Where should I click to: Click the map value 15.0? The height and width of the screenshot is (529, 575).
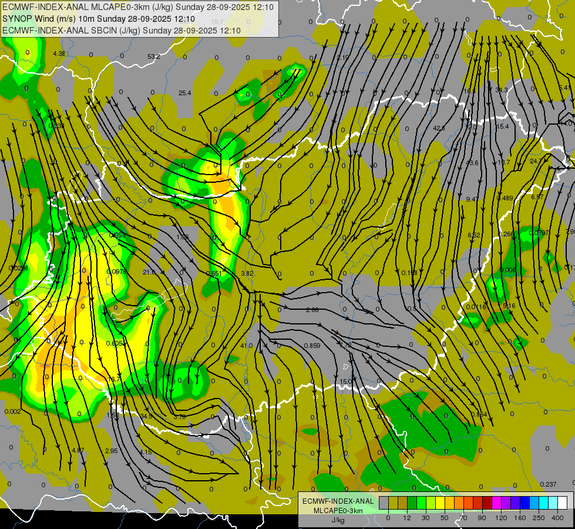[346, 381]
